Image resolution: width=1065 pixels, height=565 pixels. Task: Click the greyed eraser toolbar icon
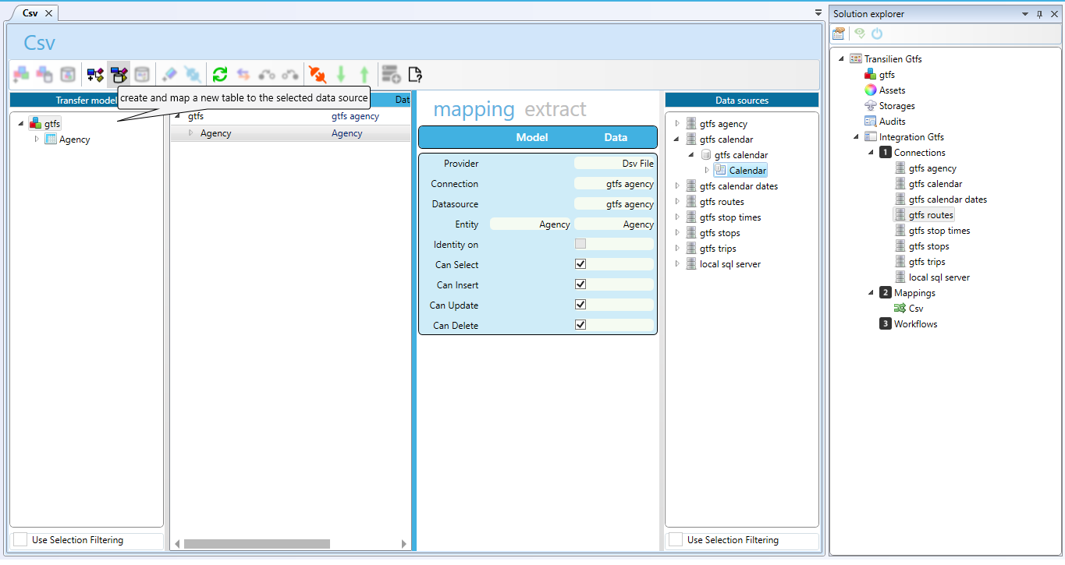pyautogui.click(x=169, y=74)
